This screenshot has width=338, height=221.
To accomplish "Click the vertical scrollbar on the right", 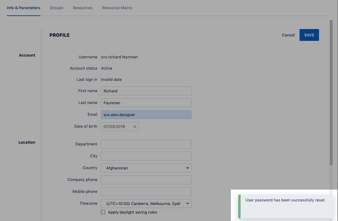I will (x=331, y=92).
